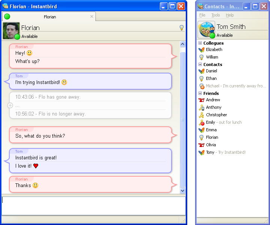Click the AIM running man icon beside Christopher
The width and height of the screenshot is (270, 225).
[x=201, y=115]
